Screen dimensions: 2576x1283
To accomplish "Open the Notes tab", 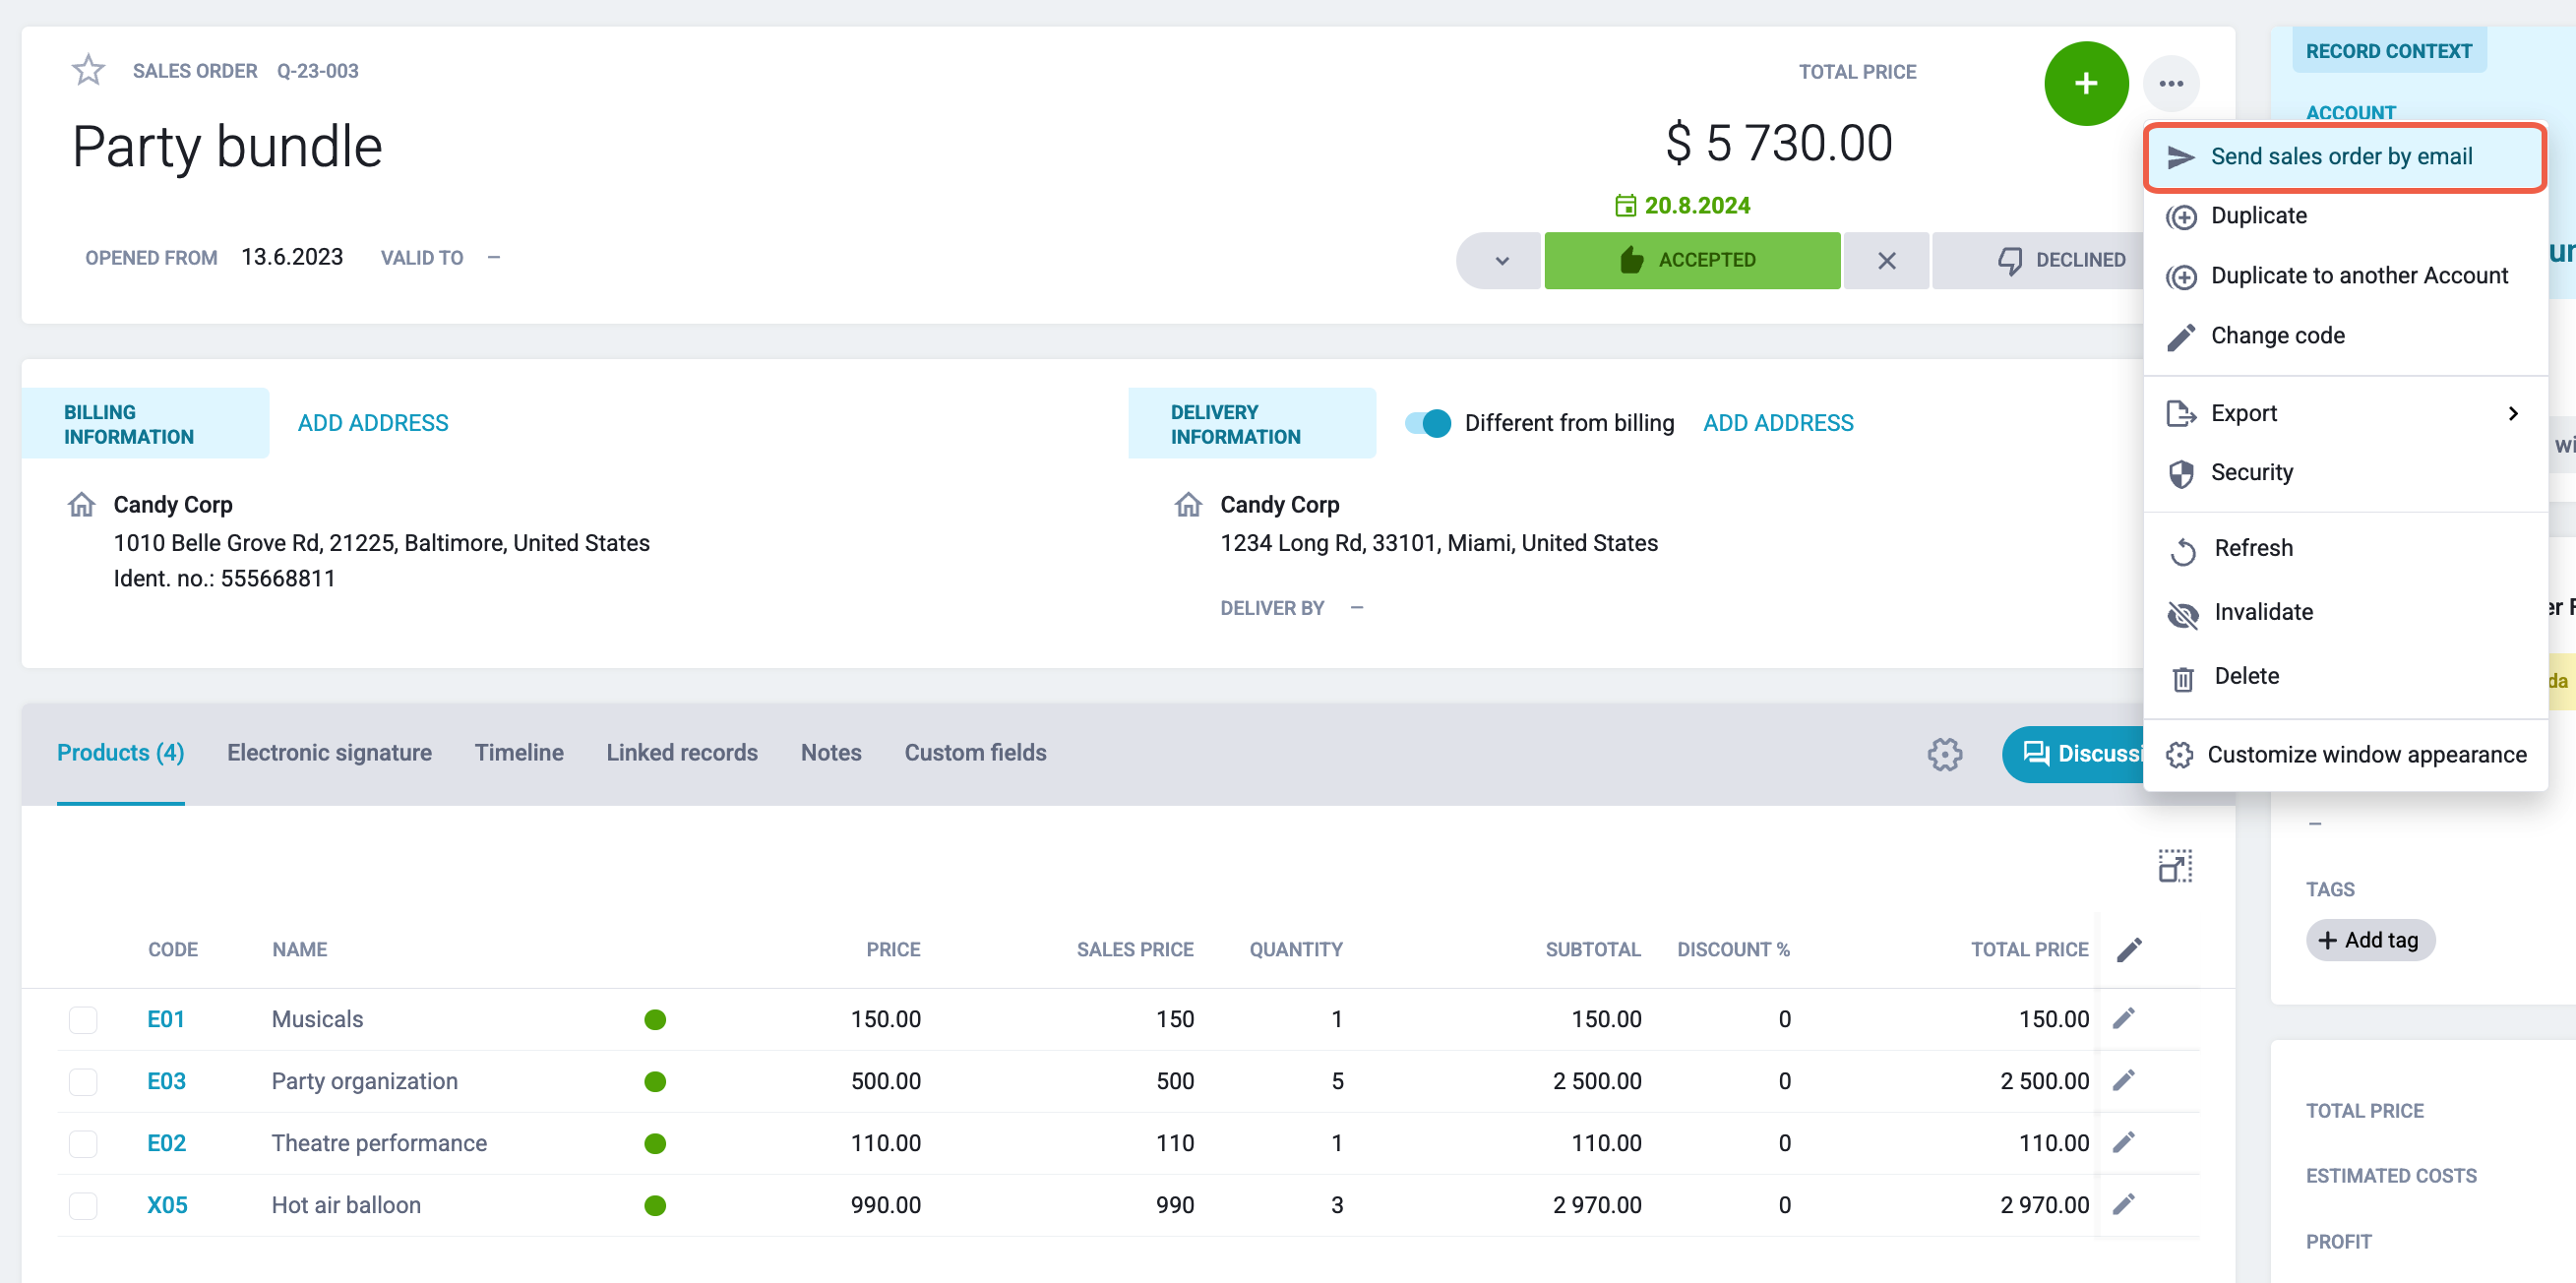I will tap(831, 752).
